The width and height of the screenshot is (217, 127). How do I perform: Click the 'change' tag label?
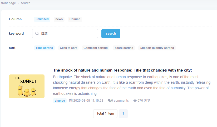click(x=60, y=101)
